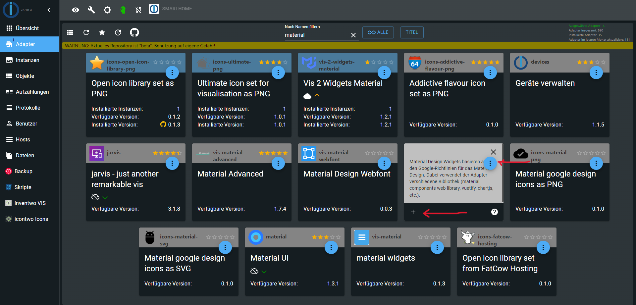Toggle the theme brightness icon

tap(107, 10)
